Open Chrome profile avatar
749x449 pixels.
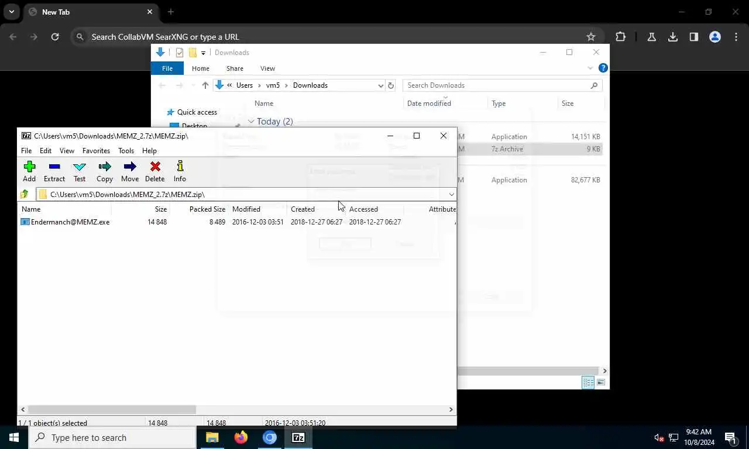[715, 37]
